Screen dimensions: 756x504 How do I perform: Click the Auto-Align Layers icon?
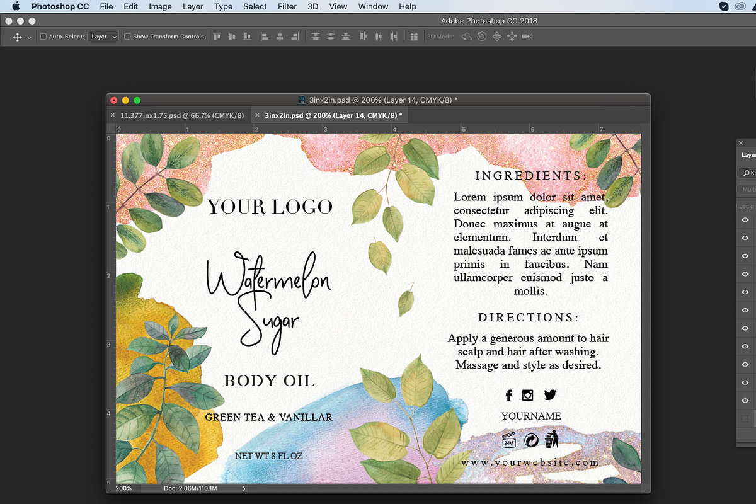(414, 37)
